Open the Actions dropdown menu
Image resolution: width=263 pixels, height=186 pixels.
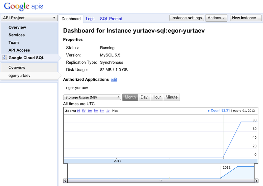(x=216, y=18)
